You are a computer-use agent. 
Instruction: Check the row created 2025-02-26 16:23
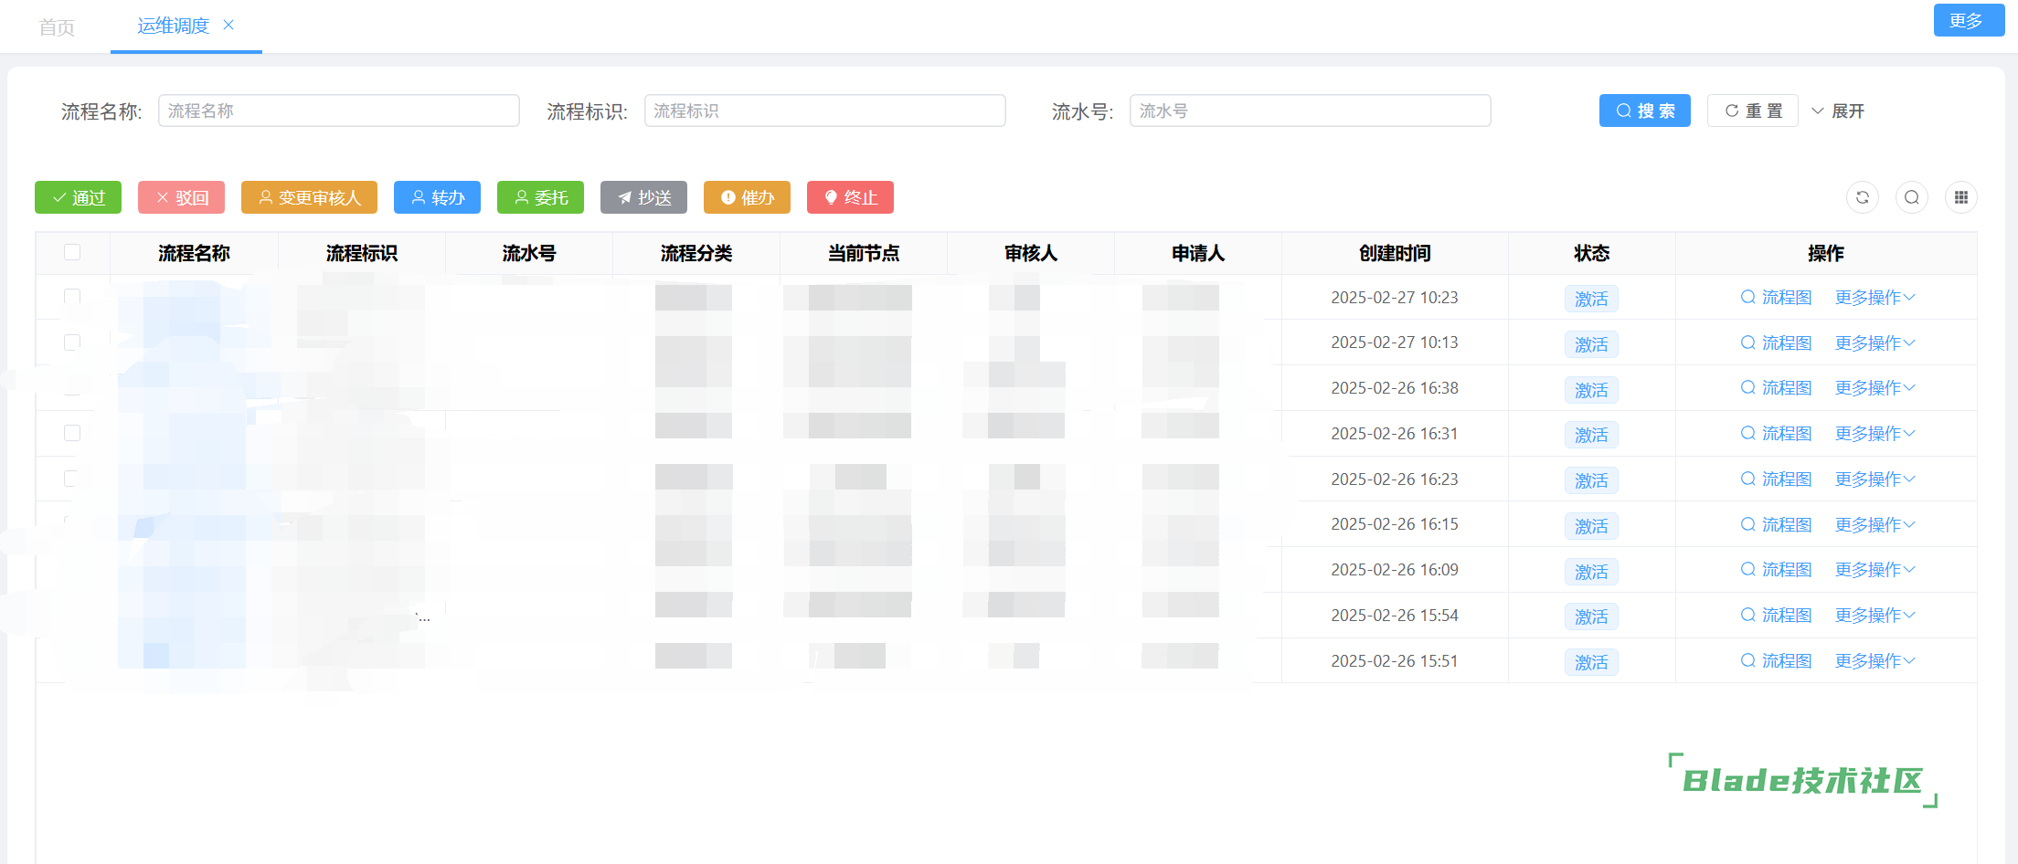72,479
